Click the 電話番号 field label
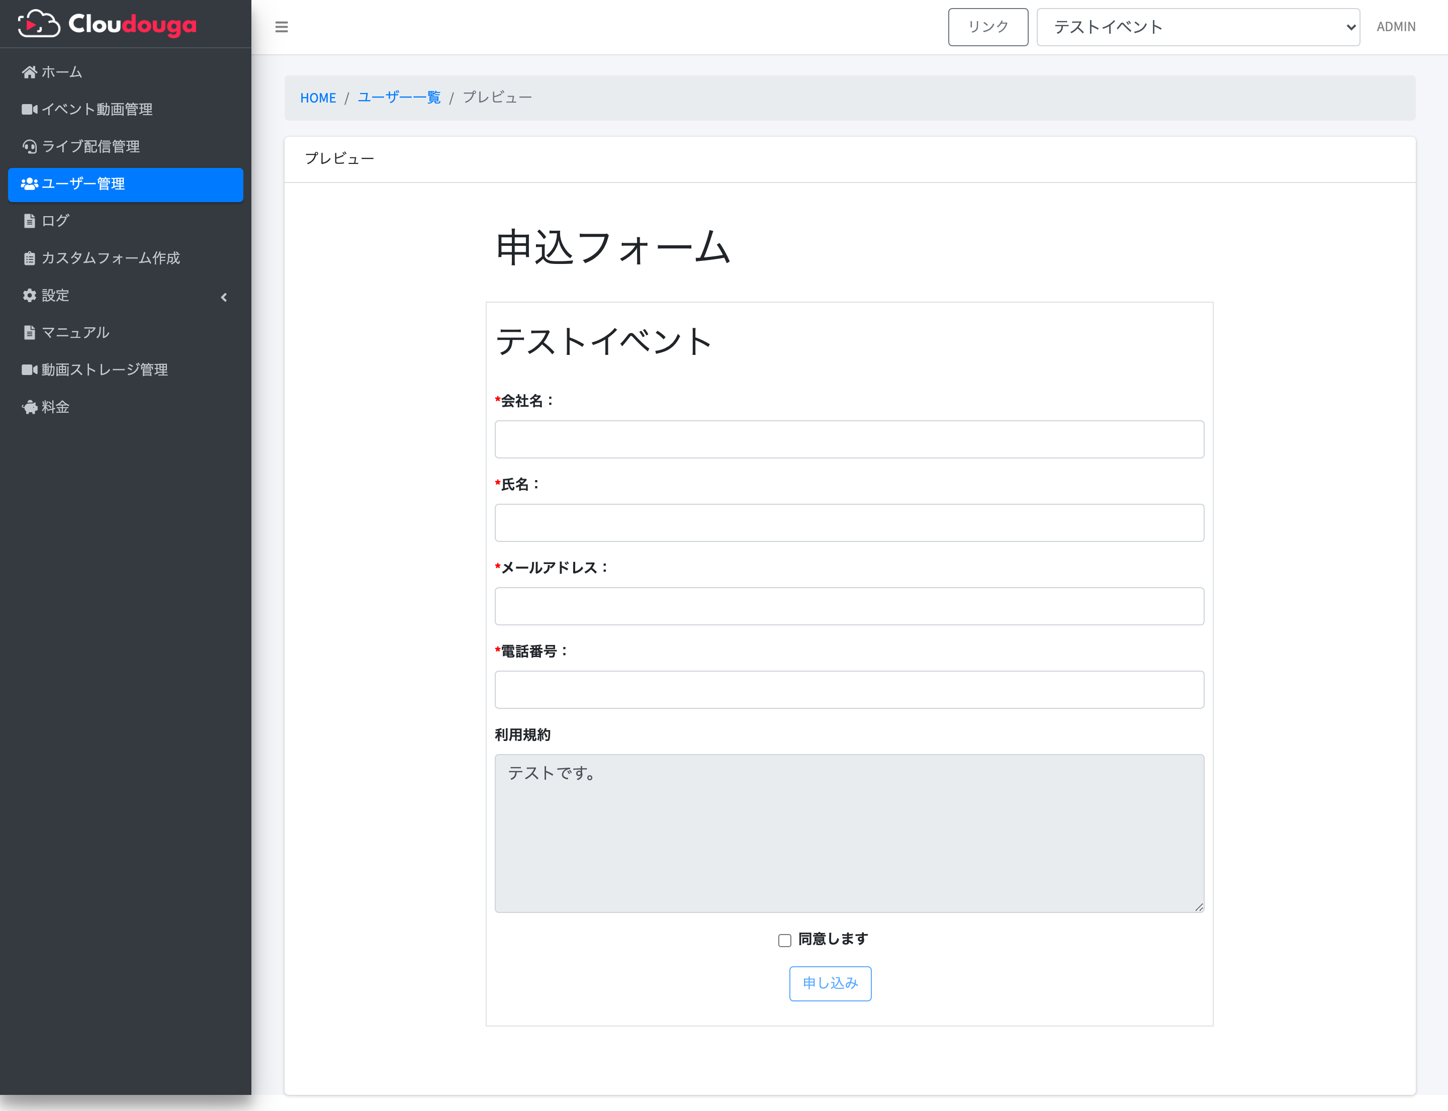The height and width of the screenshot is (1111, 1448). (532, 652)
